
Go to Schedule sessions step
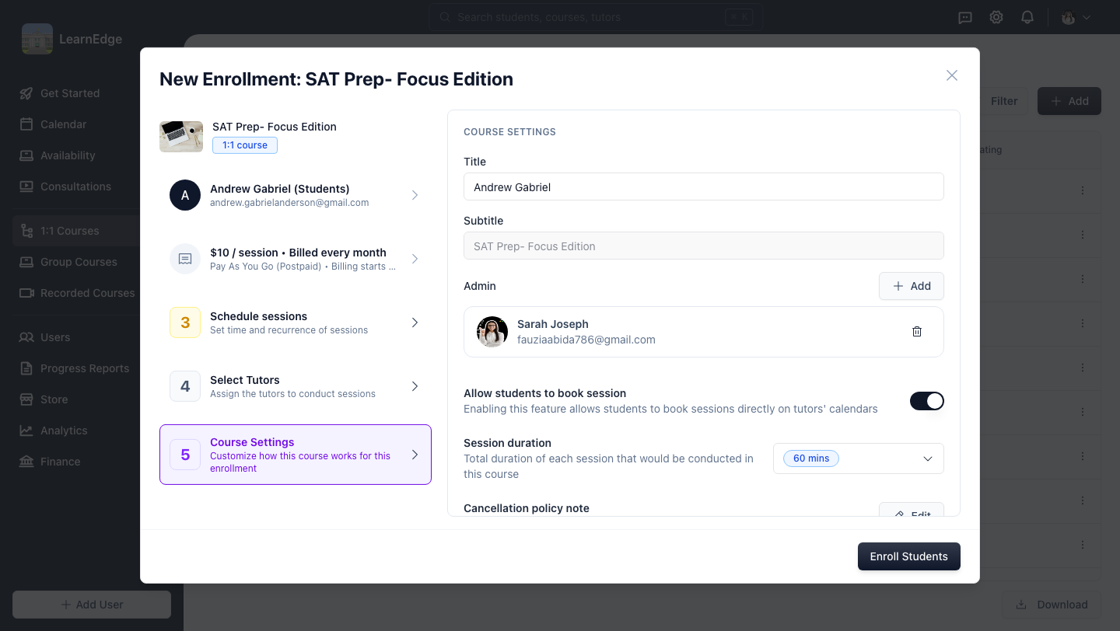click(x=296, y=322)
